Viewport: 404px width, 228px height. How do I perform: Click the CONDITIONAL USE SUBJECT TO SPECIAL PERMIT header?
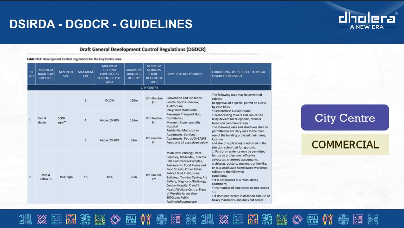tap(241, 74)
